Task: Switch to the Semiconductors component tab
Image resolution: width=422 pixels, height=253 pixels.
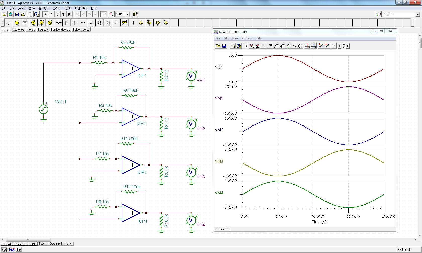Action: (x=60, y=30)
